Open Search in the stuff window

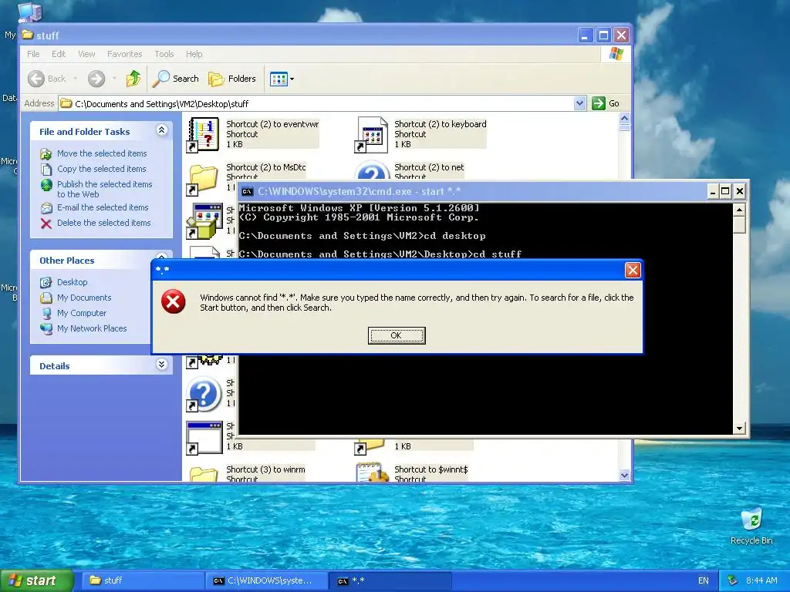[176, 79]
